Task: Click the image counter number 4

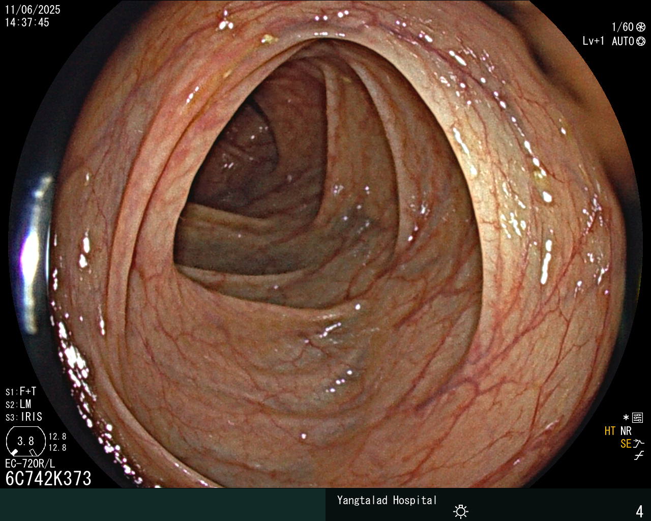Action: tap(640, 511)
